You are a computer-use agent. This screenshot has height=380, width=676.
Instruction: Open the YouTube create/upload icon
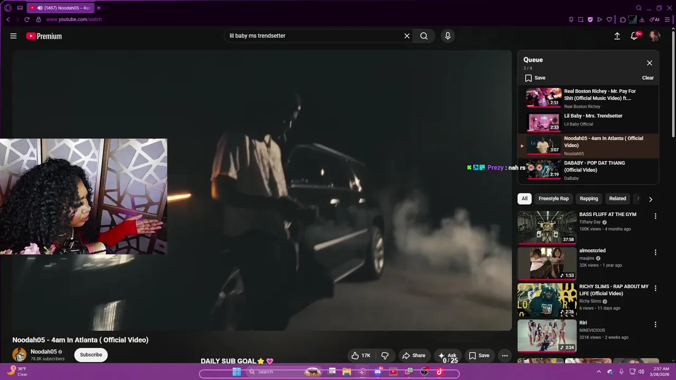pyautogui.click(x=617, y=36)
